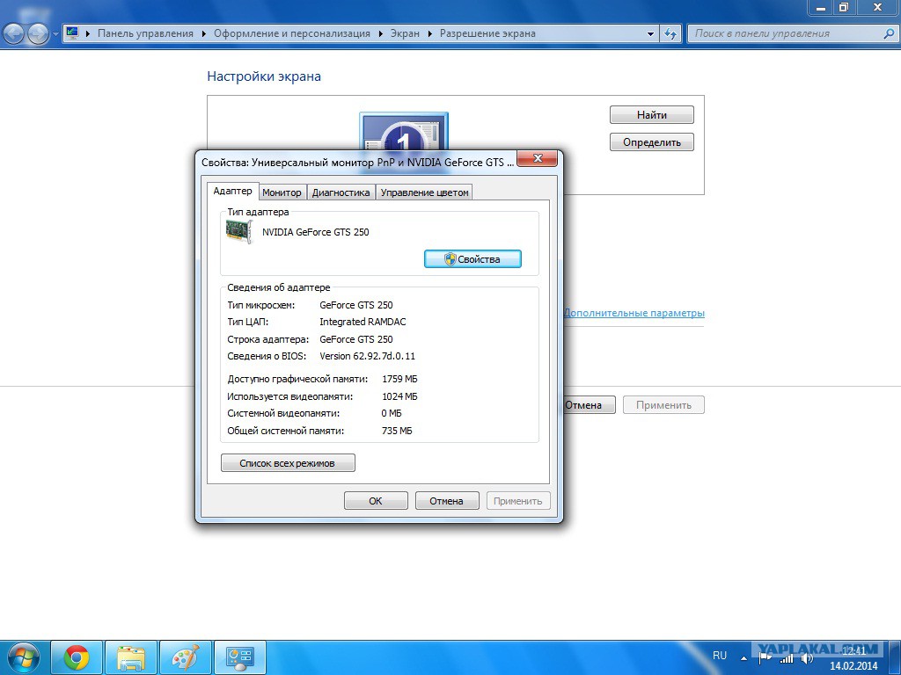Go forward using the forward arrow button

(38, 34)
